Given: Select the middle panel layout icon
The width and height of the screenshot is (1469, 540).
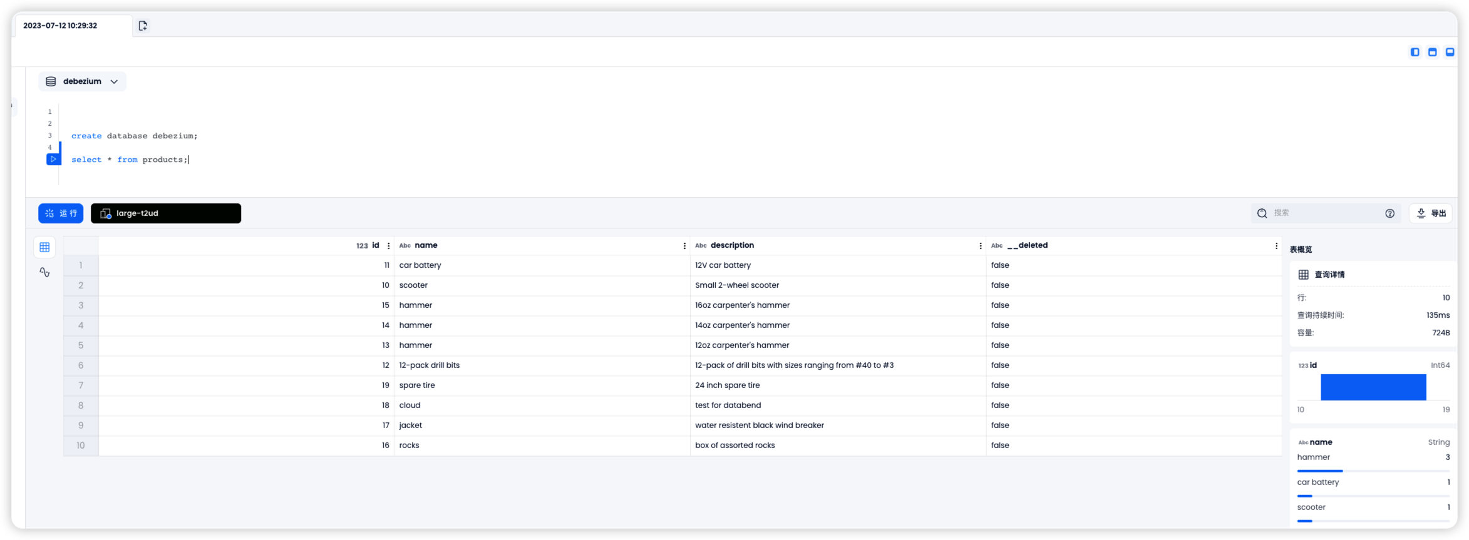Looking at the screenshot, I should [x=1432, y=52].
